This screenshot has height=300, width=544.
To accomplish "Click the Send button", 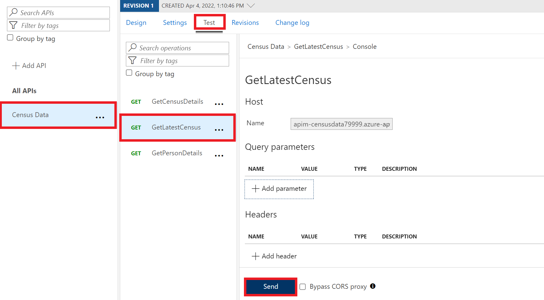I will [x=271, y=287].
